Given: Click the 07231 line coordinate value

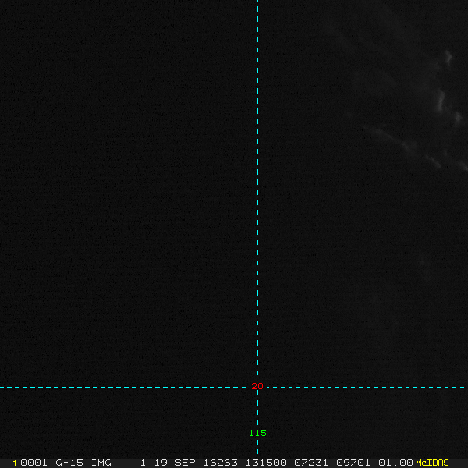Looking at the screenshot, I should pyautogui.click(x=310, y=463).
